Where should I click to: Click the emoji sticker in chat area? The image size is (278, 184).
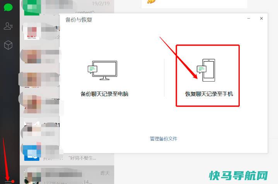(151, 2)
